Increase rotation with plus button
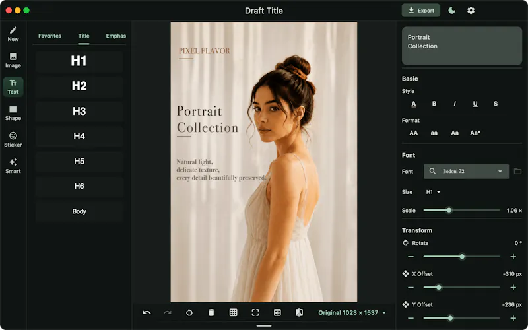The image size is (528, 330). 513,257
